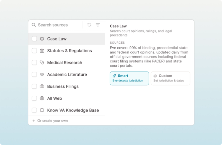The width and height of the screenshot is (222, 145).
Task: Open the Academic Literature source label
Action: [x=67, y=74]
